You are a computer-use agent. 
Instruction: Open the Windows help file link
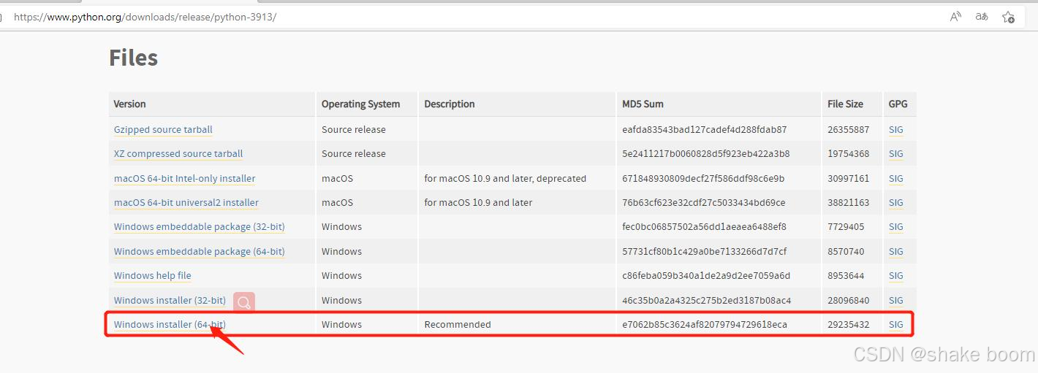pos(153,276)
